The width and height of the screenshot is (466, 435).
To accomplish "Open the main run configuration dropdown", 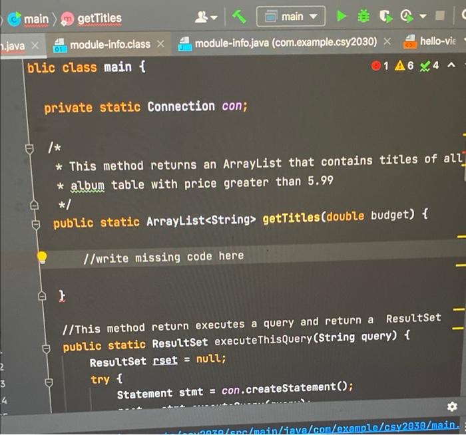I will pos(291,17).
